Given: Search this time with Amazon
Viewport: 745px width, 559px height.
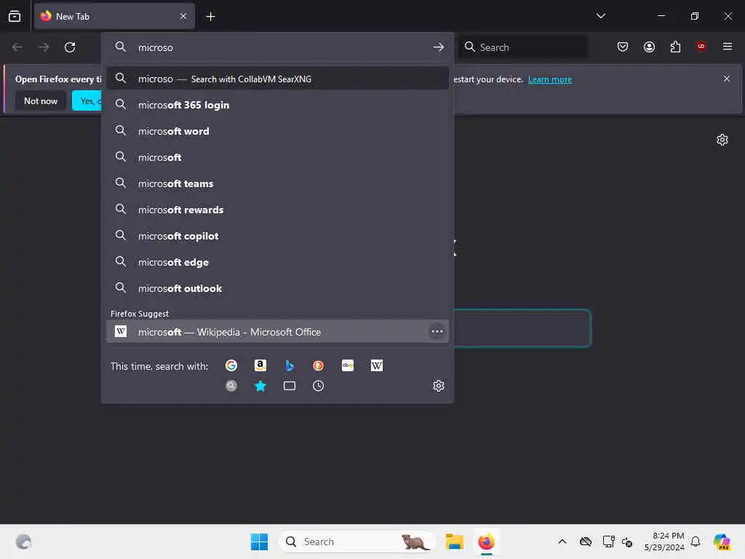Looking at the screenshot, I should click(260, 365).
